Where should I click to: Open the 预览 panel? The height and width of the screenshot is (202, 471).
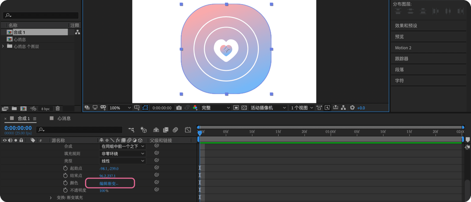[x=399, y=37]
